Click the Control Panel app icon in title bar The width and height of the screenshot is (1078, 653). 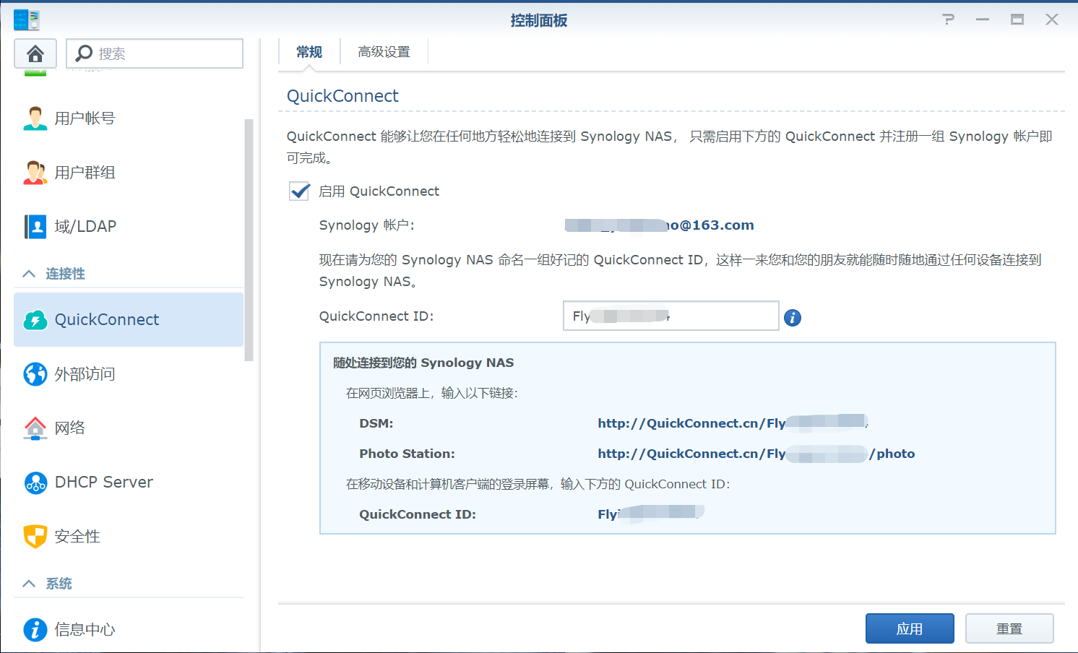[x=27, y=20]
